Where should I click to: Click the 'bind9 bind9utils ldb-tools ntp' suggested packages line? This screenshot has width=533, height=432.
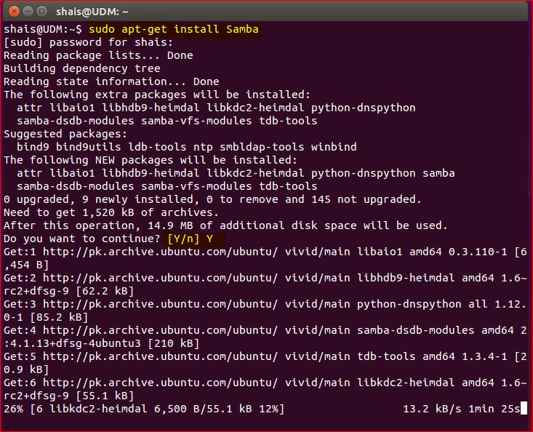pyautogui.click(x=187, y=147)
